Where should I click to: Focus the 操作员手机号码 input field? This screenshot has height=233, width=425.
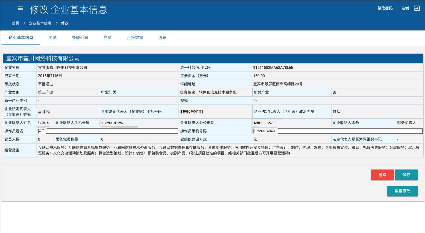click(x=337, y=131)
